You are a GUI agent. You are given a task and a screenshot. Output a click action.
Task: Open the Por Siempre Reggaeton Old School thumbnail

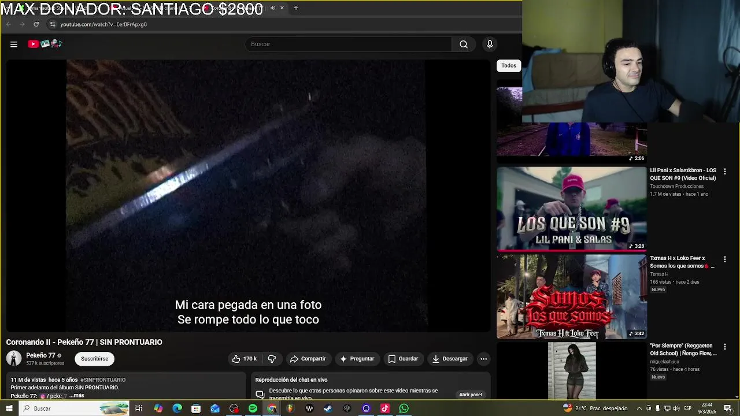(571, 370)
